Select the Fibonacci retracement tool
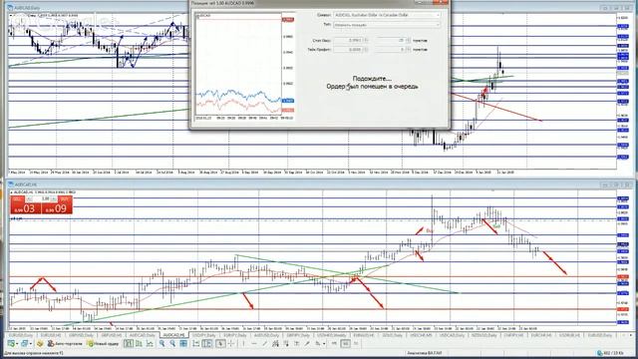Screen dimensions: 638x359 tap(286, 343)
